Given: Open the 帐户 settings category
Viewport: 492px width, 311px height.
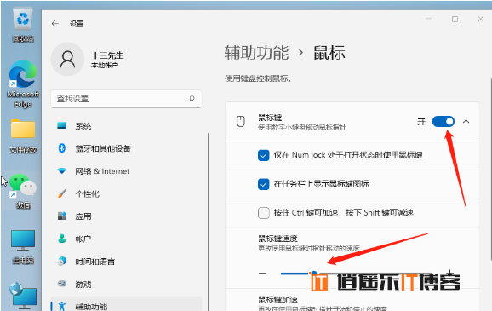Looking at the screenshot, I should point(126,239).
